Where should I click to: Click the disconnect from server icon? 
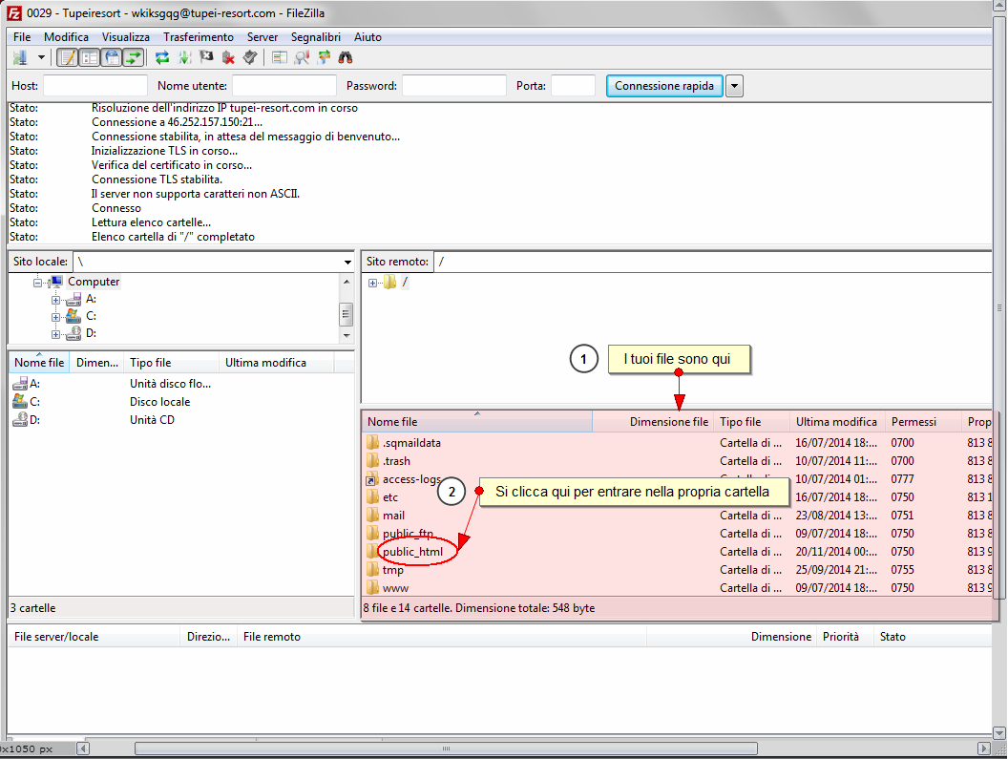pyautogui.click(x=228, y=57)
